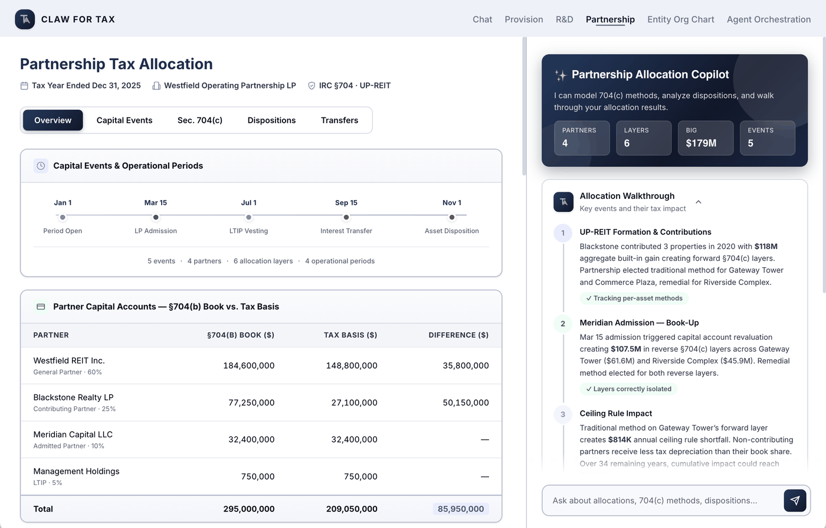Select the Management Holdings row name
The width and height of the screenshot is (826, 528).
pyautogui.click(x=76, y=471)
